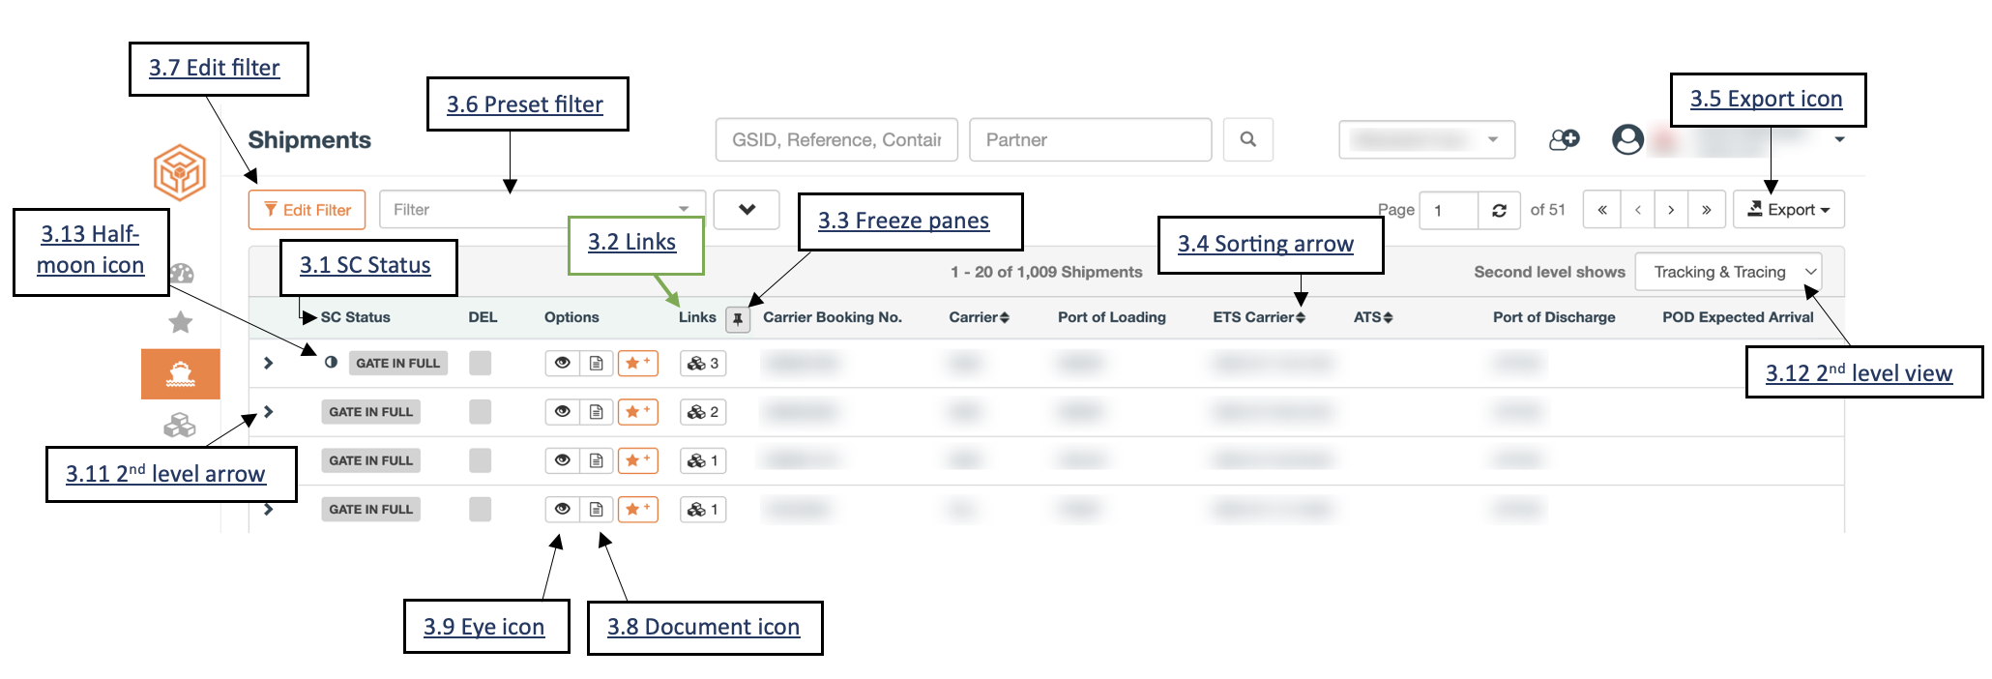Viewport: 1992px width, 679px height.
Task: Go to previous page arrow
Action: click(1638, 210)
